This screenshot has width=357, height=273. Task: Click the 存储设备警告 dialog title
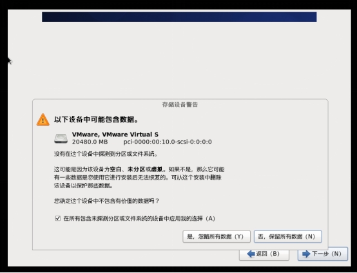180,105
